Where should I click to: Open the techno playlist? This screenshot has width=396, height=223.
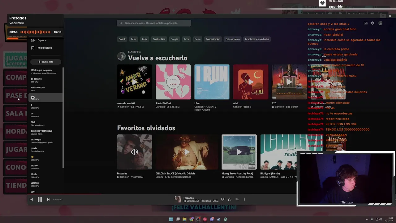click(45, 167)
